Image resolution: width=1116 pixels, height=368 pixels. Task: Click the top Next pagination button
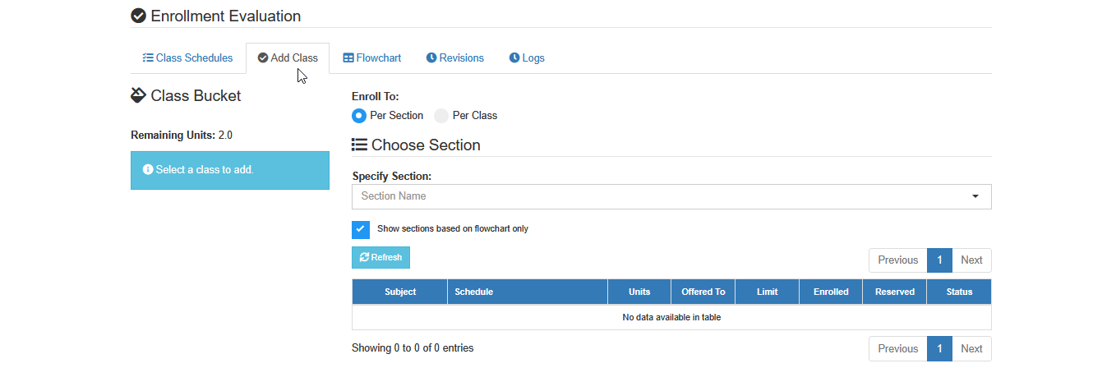(x=971, y=260)
